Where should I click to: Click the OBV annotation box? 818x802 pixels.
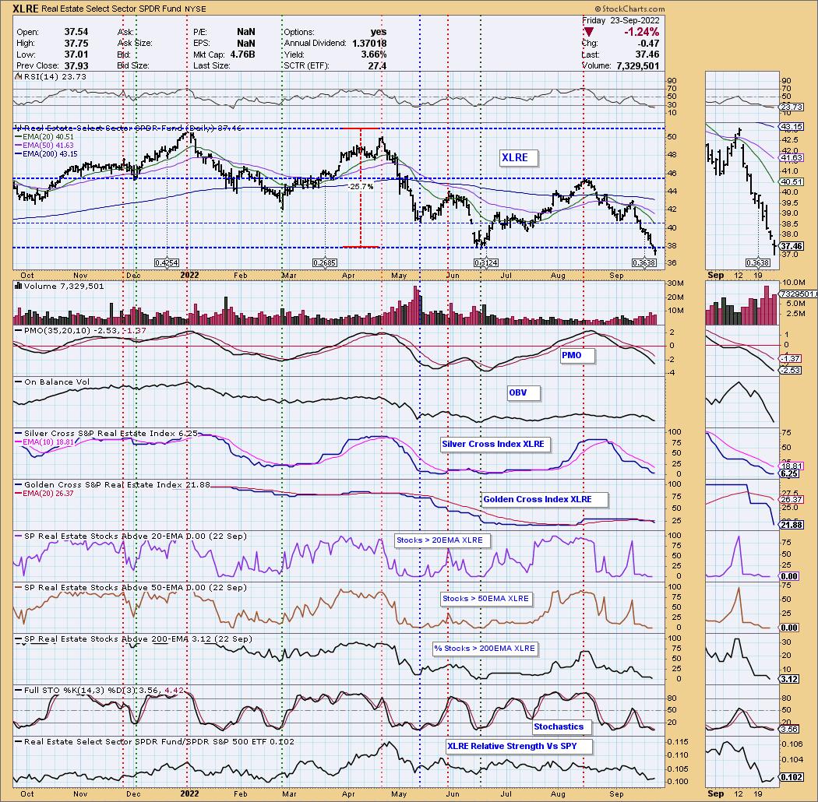(x=524, y=393)
